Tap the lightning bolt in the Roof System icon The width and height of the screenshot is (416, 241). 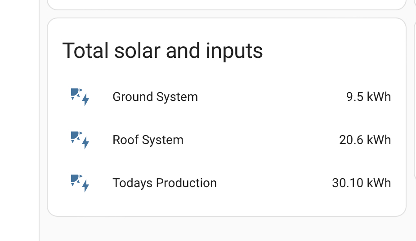[85, 143]
